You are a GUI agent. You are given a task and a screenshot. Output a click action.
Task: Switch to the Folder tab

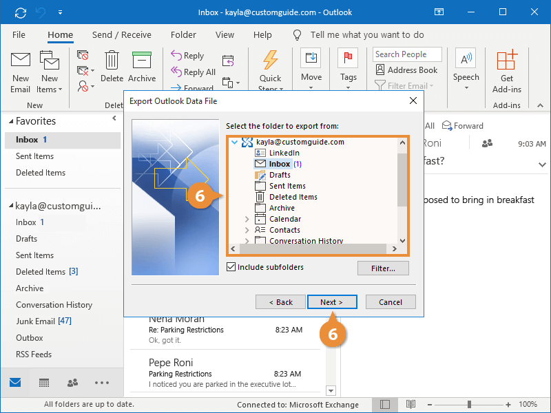tap(183, 35)
